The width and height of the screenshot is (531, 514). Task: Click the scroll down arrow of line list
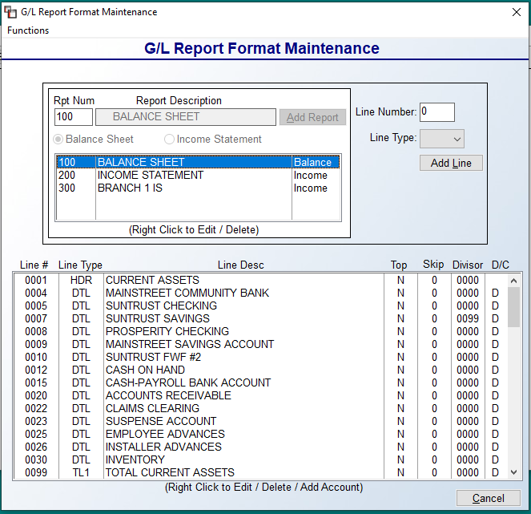point(513,472)
